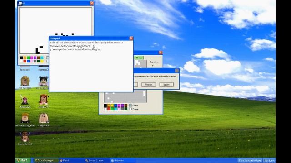
Task: Pick orange in the Paint window palette
Action: pos(25,58)
